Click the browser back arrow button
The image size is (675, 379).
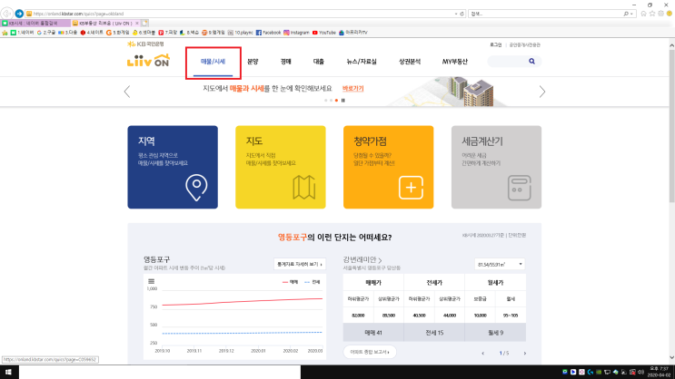pyautogui.click(x=7, y=14)
